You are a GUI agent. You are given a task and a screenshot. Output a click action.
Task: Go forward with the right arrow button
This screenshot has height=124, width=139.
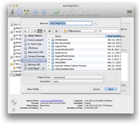click(x=29, y=31)
